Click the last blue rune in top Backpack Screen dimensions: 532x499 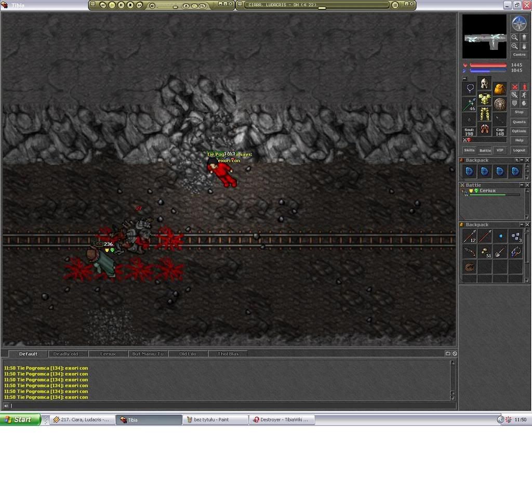pos(515,172)
